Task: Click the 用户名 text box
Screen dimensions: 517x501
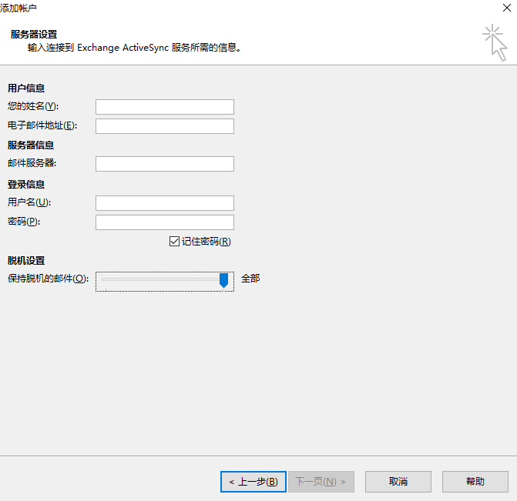Action: click(164, 203)
